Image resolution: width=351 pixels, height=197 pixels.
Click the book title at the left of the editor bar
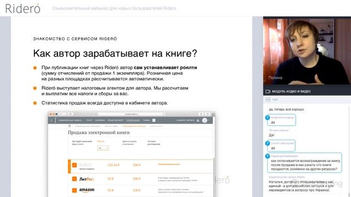tap(70, 120)
